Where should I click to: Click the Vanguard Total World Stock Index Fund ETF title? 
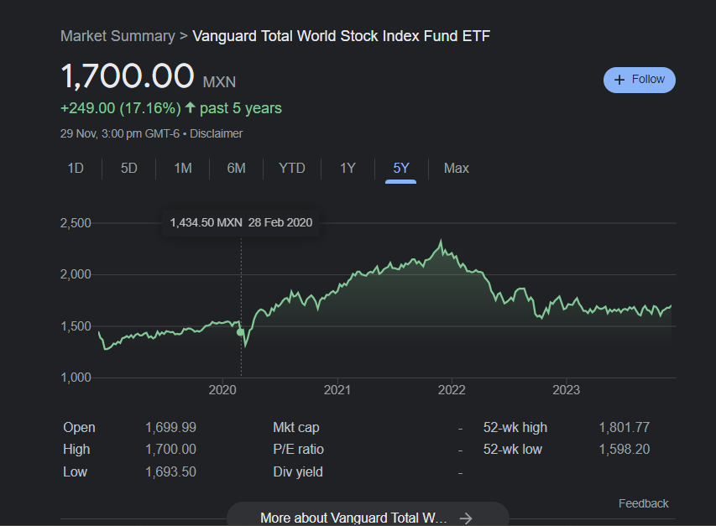[341, 36]
